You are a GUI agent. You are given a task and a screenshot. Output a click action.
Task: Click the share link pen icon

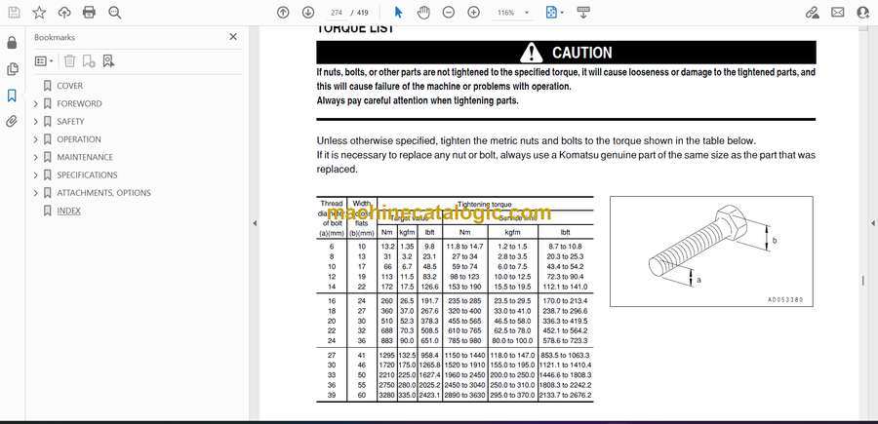point(813,13)
